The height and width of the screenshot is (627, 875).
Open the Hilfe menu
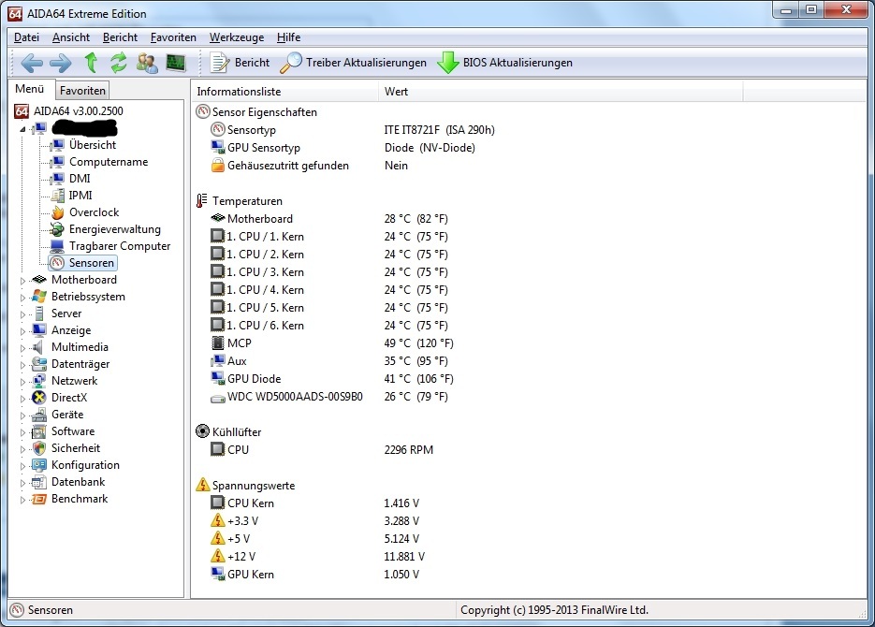point(288,37)
